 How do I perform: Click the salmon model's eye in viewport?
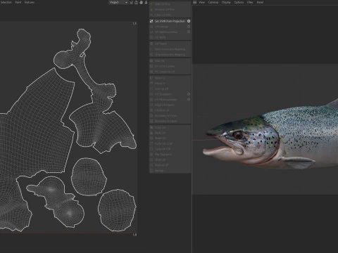[238, 135]
